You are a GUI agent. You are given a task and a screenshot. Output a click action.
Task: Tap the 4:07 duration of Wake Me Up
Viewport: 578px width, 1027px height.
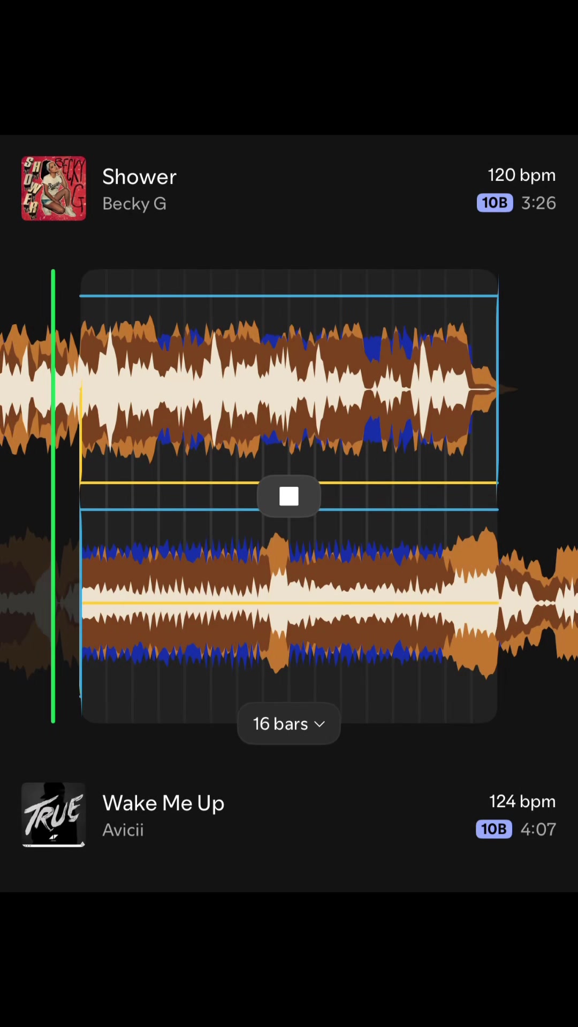[x=538, y=829]
